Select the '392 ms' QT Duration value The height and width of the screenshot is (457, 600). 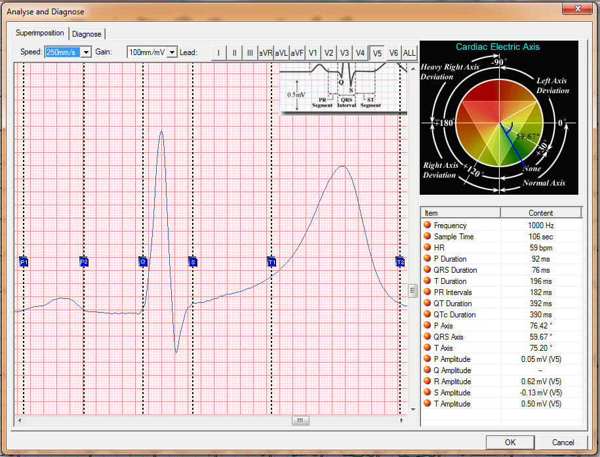[541, 304]
